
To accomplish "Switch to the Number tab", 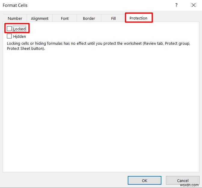I will (x=15, y=18).
